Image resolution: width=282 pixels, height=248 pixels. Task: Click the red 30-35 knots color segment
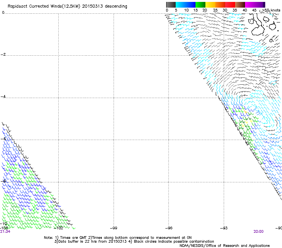[230, 5]
